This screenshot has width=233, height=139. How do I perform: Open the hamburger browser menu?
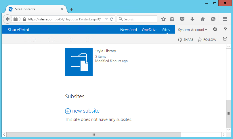click(225, 19)
